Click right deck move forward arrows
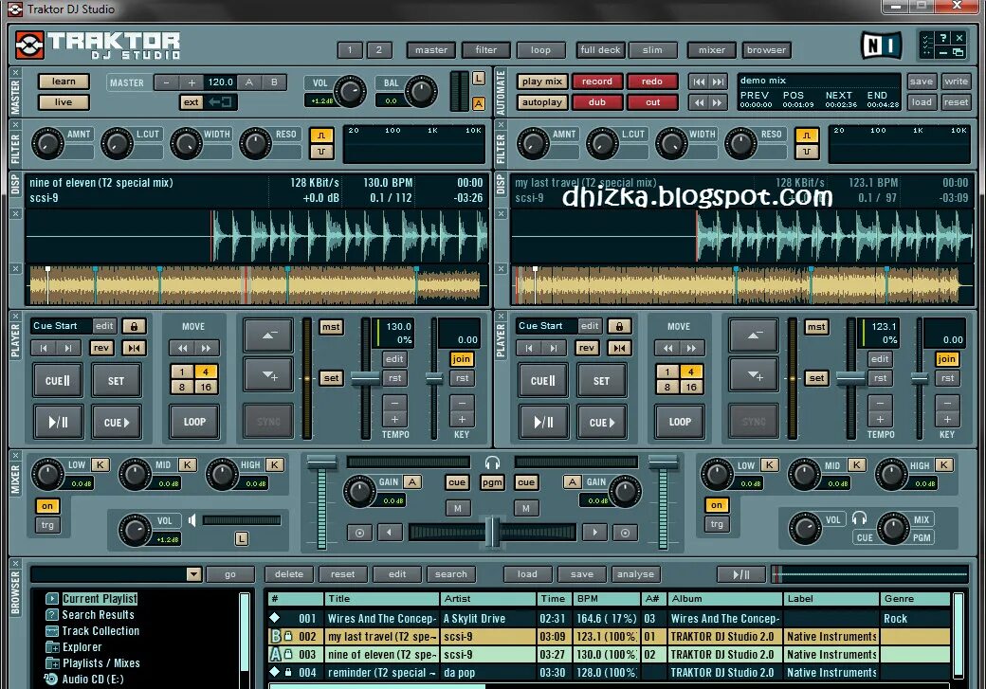Viewport: 986px width, 689px height. (x=692, y=348)
